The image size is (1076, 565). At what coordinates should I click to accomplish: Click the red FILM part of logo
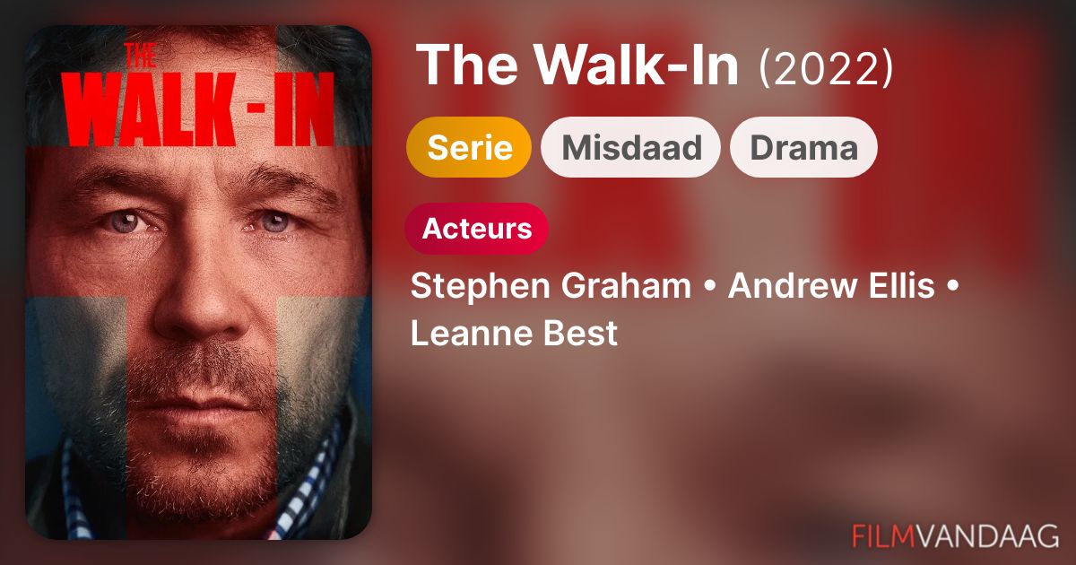tap(883, 535)
